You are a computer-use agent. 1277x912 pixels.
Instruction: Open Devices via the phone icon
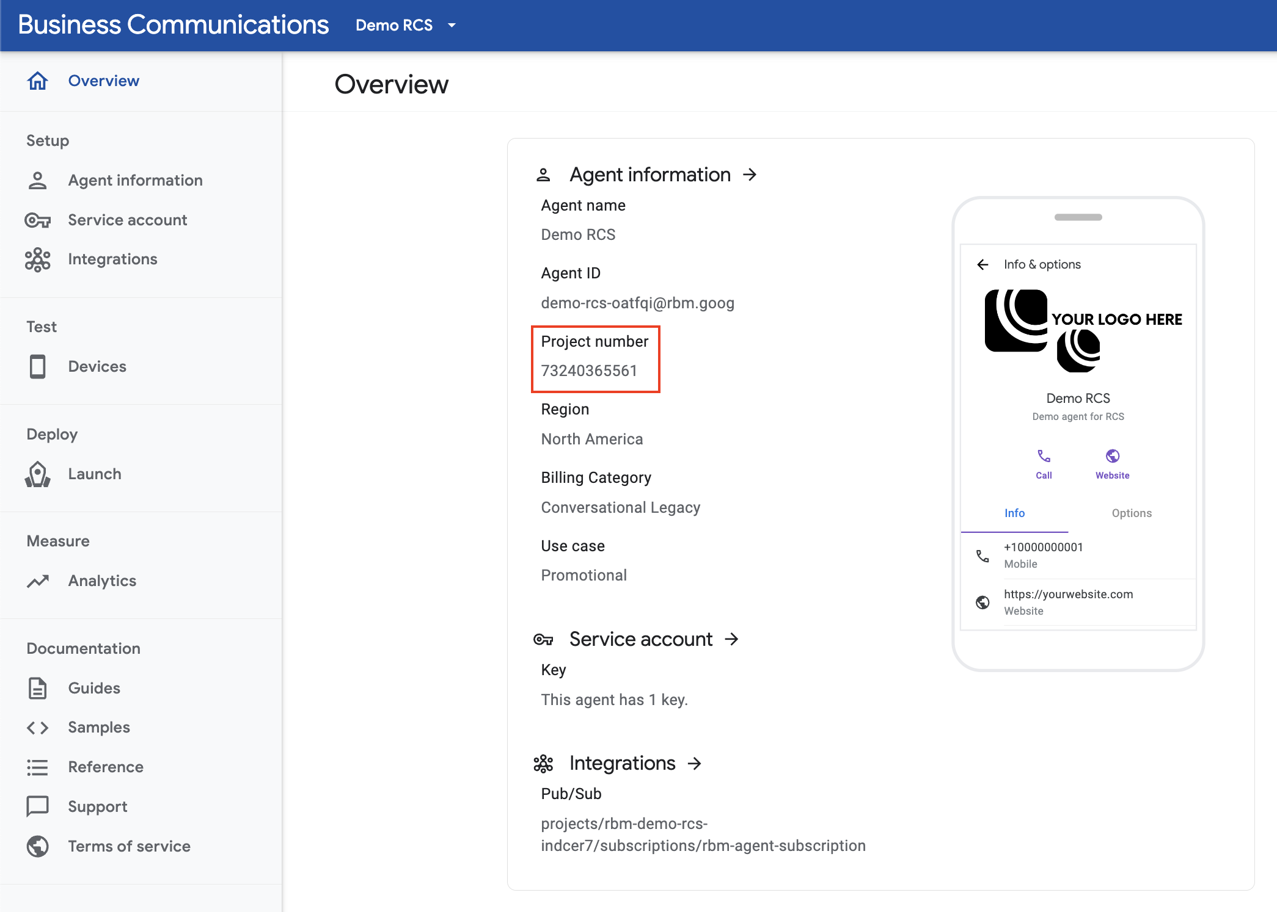[37, 366]
